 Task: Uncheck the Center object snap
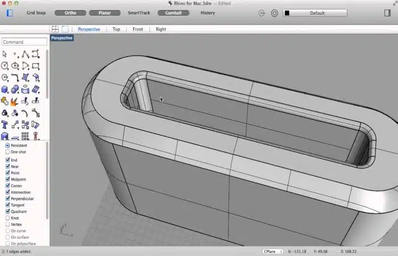(x=7, y=185)
